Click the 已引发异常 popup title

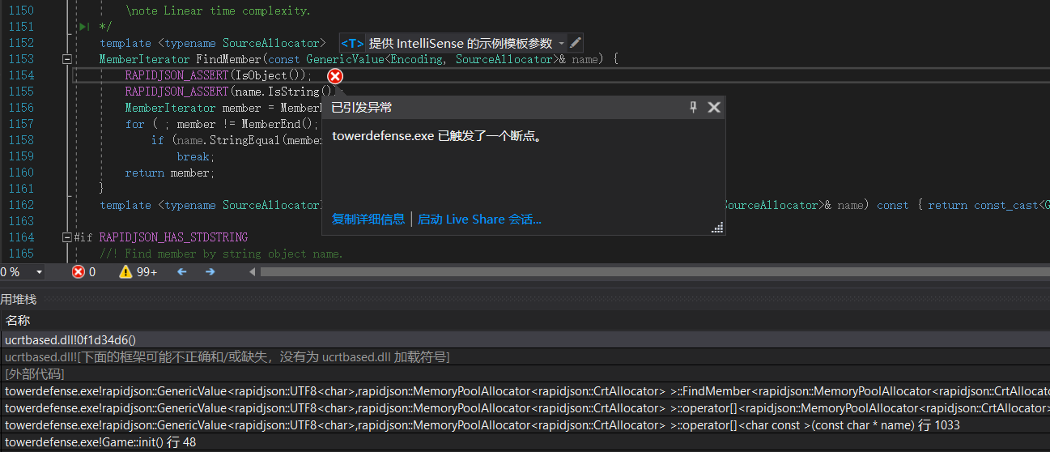pyautogui.click(x=362, y=107)
